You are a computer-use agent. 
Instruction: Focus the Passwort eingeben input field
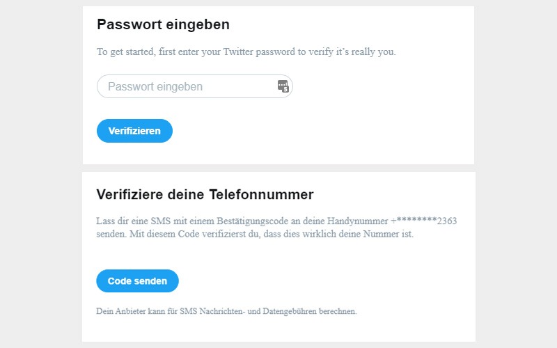[x=195, y=86]
